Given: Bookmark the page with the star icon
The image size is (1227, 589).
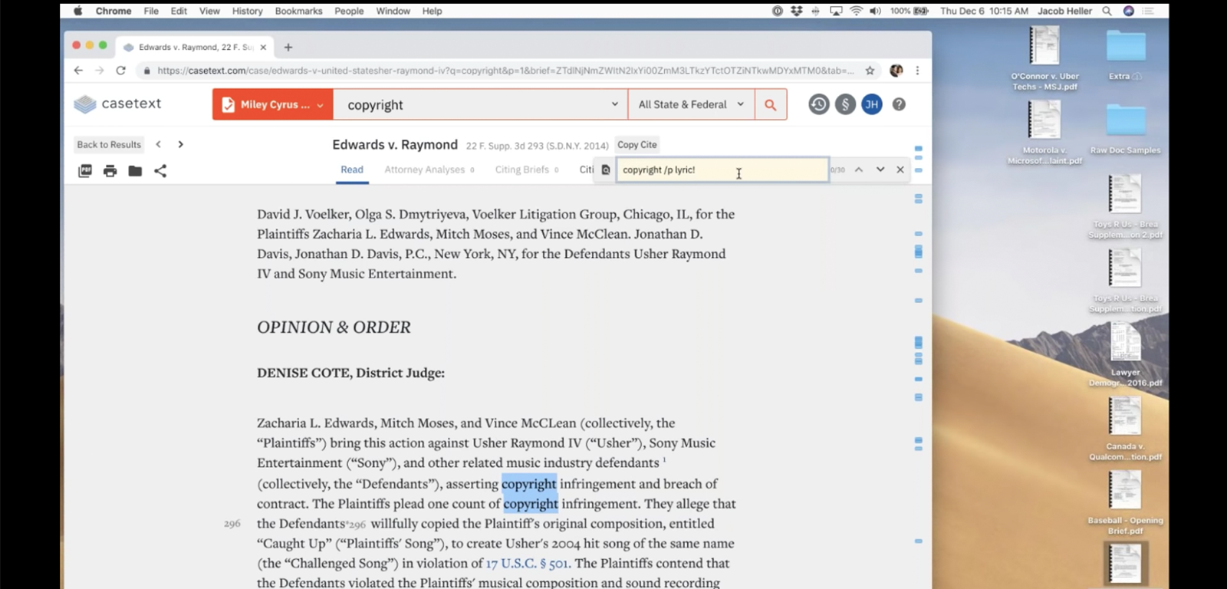Looking at the screenshot, I should pos(870,71).
